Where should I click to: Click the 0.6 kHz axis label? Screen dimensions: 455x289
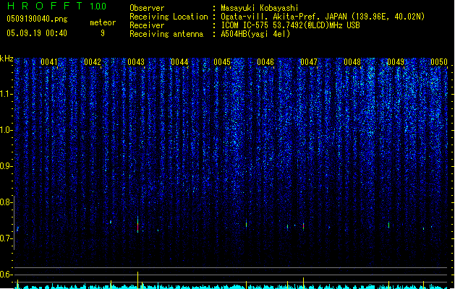(x=7, y=275)
